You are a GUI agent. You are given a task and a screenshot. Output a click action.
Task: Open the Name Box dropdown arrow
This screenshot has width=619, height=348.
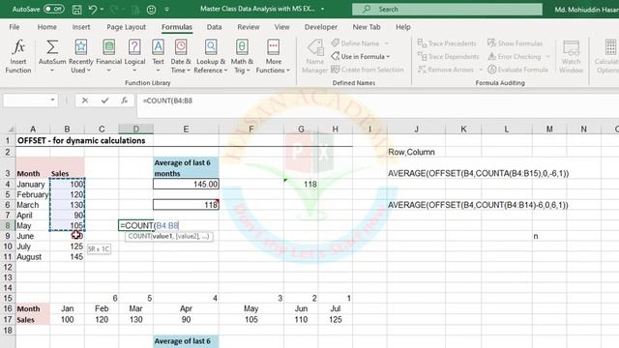click(52, 101)
